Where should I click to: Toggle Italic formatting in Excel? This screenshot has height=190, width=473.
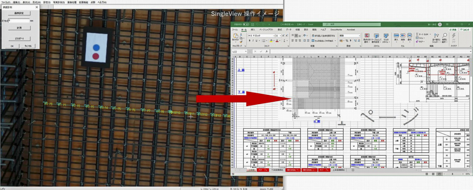coord(253,41)
